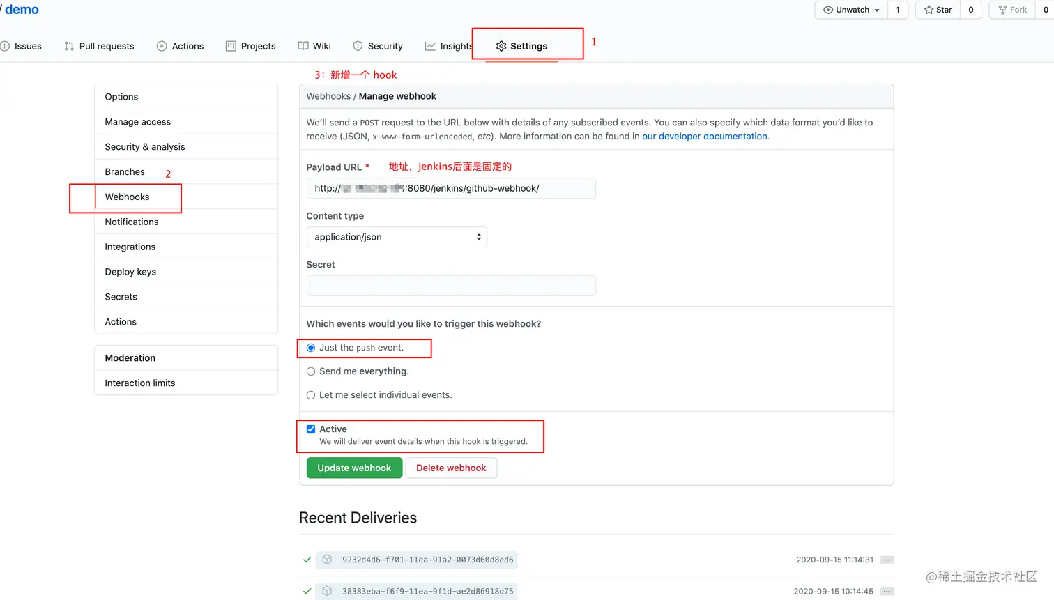Click the Star button

(x=938, y=10)
